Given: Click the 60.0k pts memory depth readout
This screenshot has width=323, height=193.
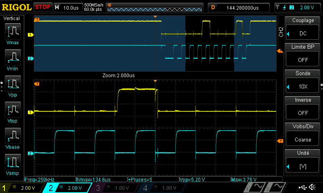Looking at the screenshot, I should (93, 9).
